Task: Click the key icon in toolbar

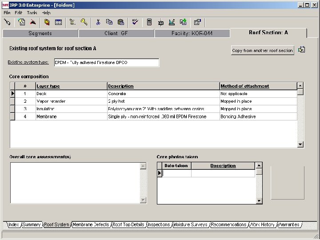Action: pyautogui.click(x=84, y=22)
